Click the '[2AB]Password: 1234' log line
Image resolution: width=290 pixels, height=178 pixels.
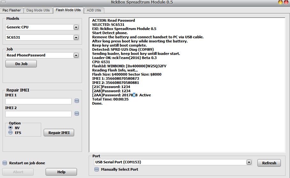coord(111,91)
